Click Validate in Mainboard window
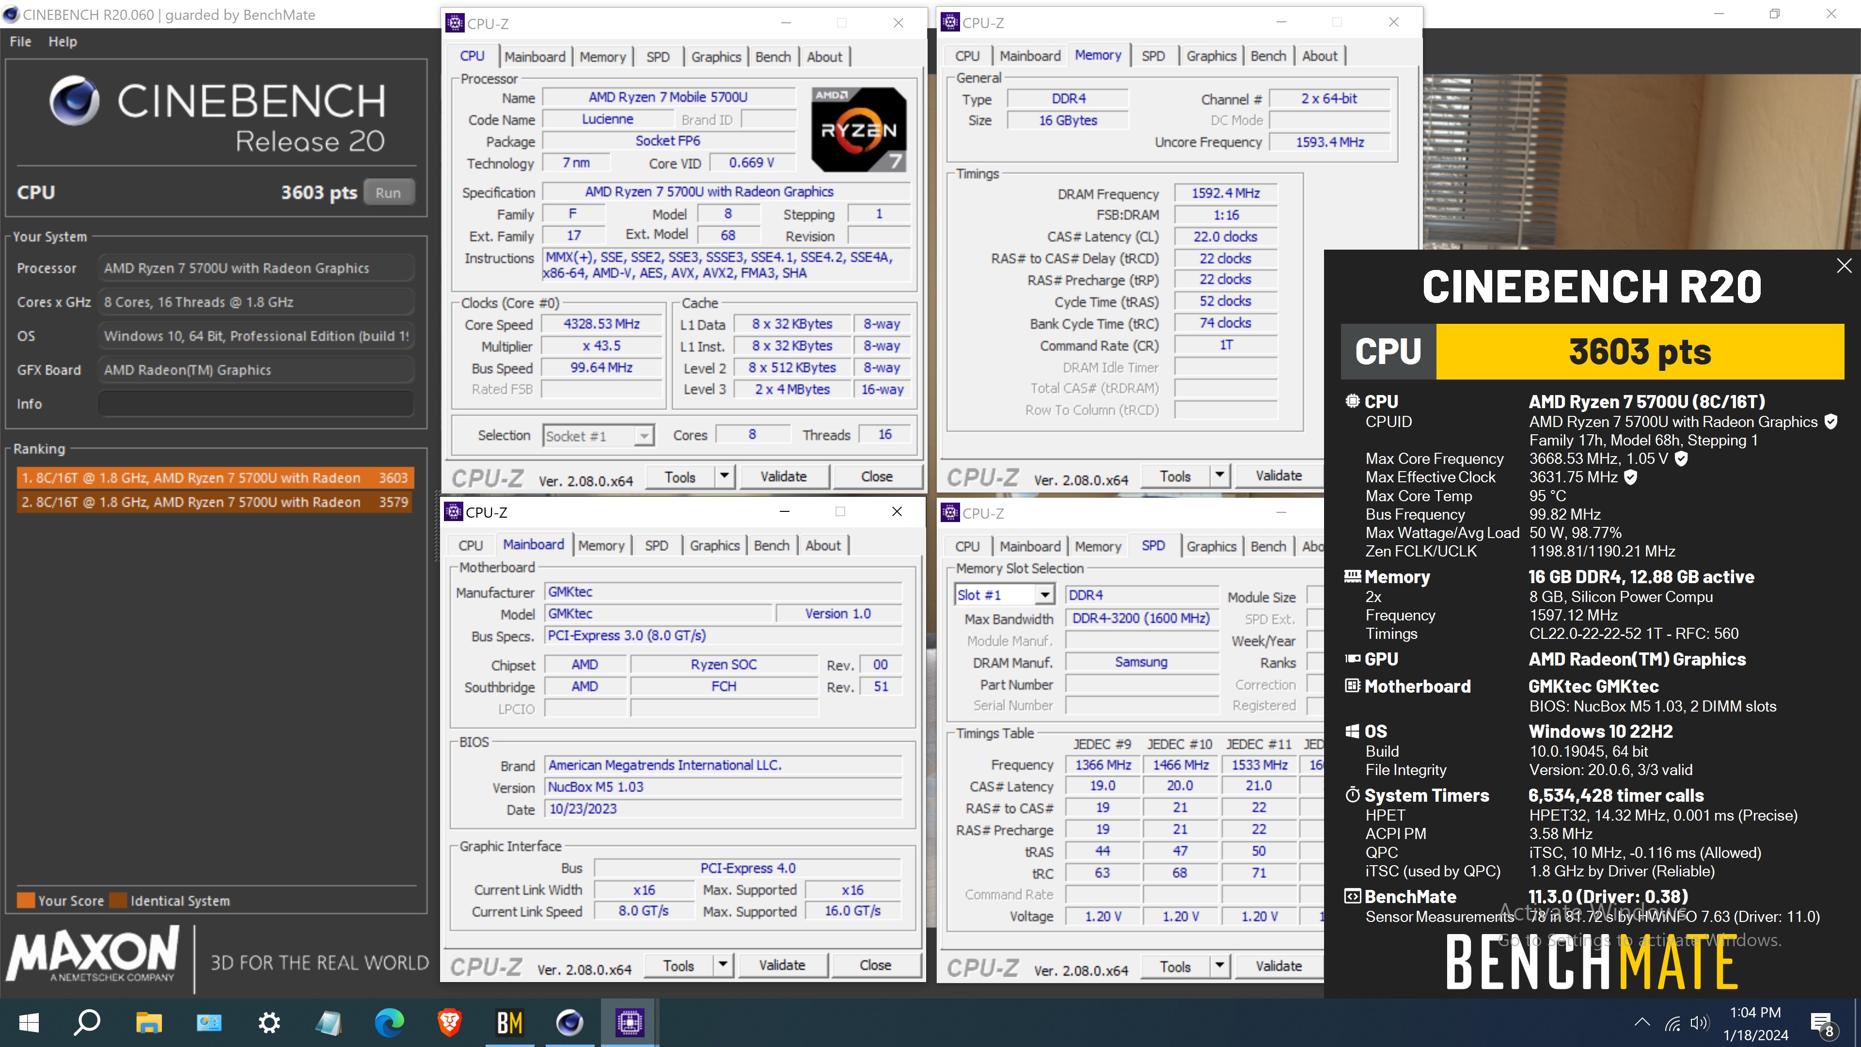 click(x=782, y=965)
